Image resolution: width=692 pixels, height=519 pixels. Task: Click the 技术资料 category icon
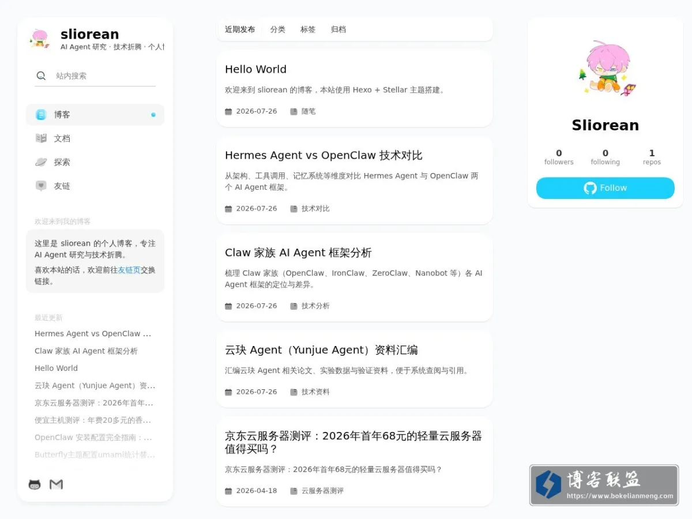(294, 392)
